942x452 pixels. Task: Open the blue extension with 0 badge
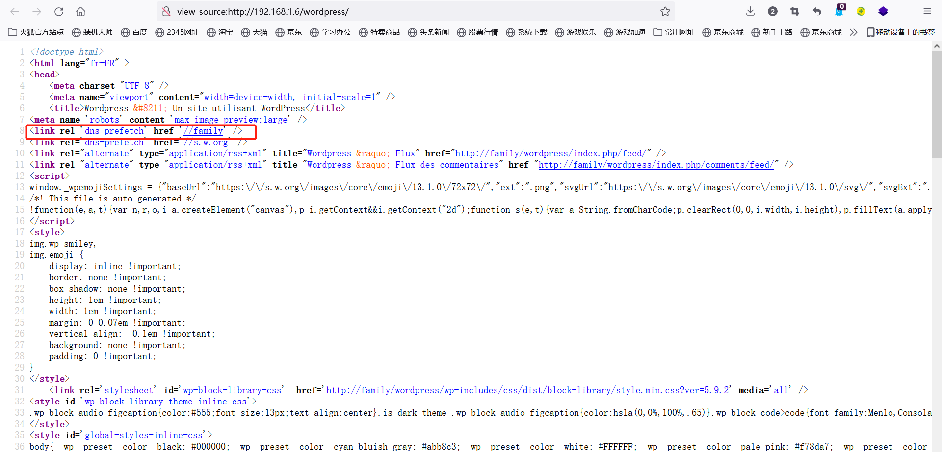pos(839,10)
